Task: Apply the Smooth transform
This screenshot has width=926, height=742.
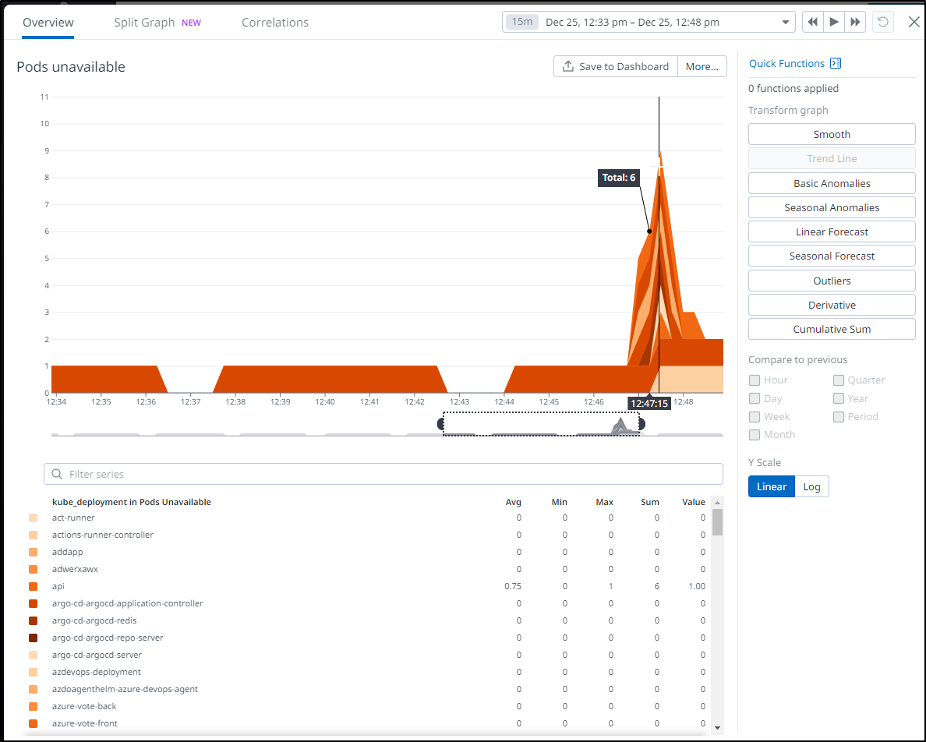Action: pos(832,134)
